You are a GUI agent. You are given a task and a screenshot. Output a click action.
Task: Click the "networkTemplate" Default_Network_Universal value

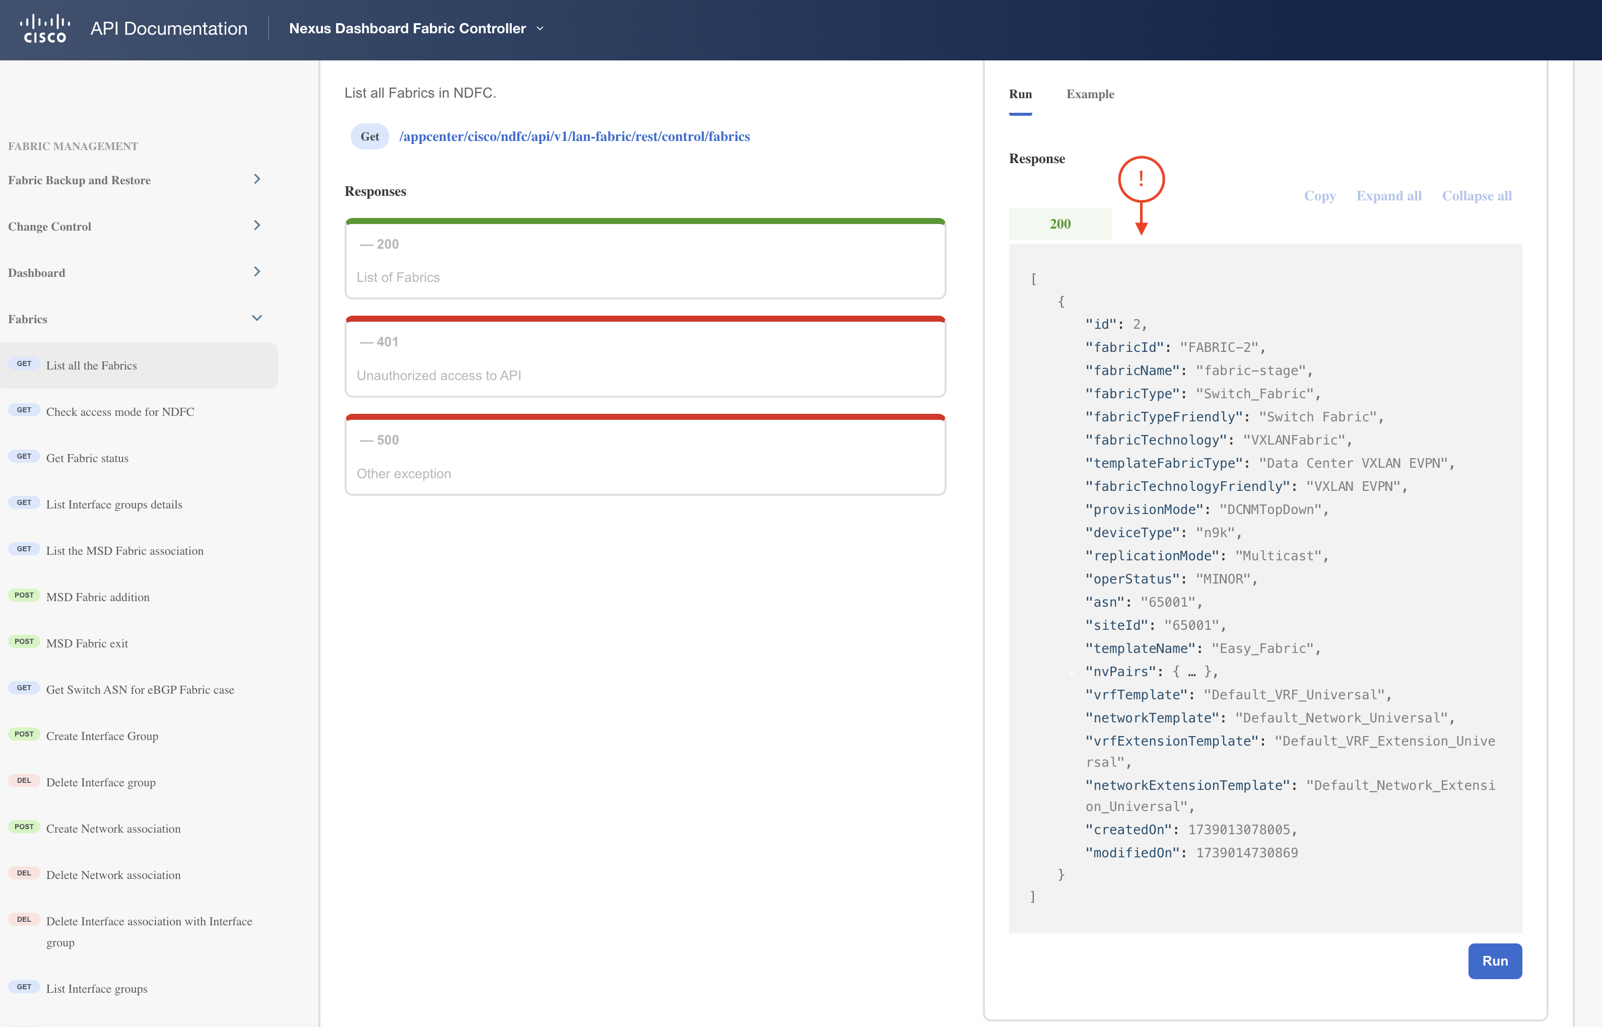click(1341, 718)
